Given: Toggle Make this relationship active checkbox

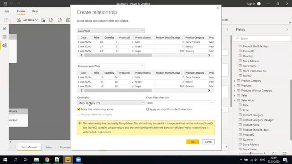Looking at the screenshot, I should (78, 109).
